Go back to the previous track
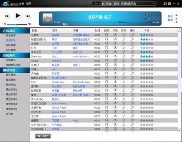The height and width of the screenshot is (142, 182). click(7, 16)
